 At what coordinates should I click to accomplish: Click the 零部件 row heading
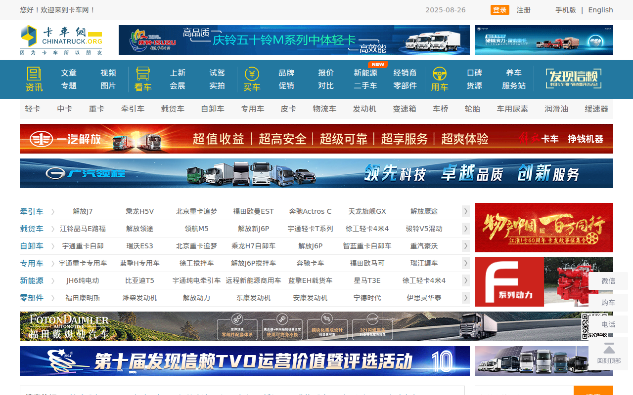click(32, 298)
